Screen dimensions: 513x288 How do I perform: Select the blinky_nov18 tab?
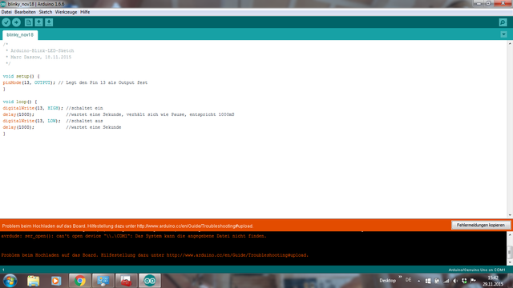20,34
